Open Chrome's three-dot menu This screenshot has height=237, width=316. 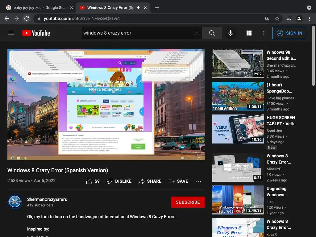coord(309,19)
